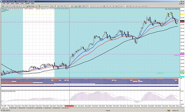Select the Vertical Line drawing tool
The image size is (185, 112).
(x=95, y=6)
